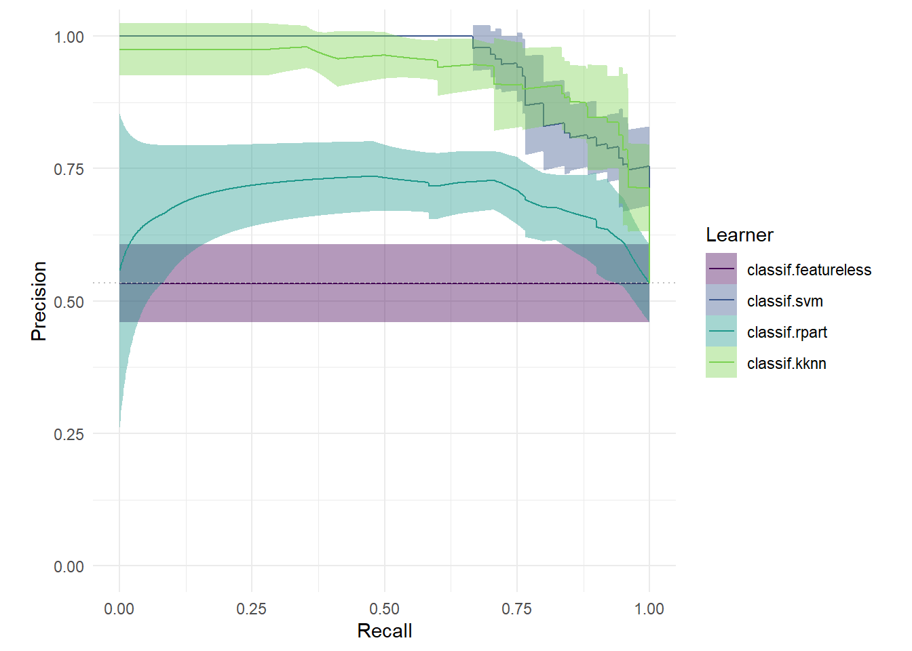The width and height of the screenshot is (912, 651).
Task: Click the classif.svm legend label text
Action: [784, 301]
